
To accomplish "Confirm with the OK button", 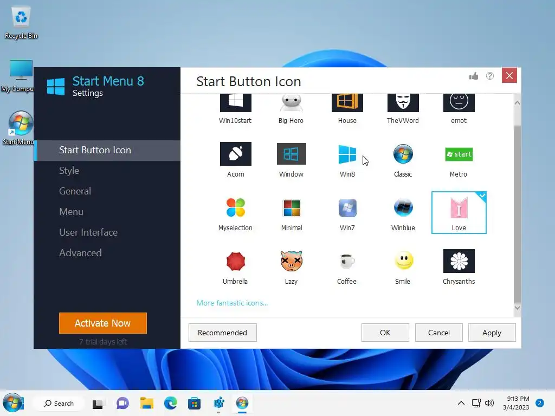I will pos(385,333).
